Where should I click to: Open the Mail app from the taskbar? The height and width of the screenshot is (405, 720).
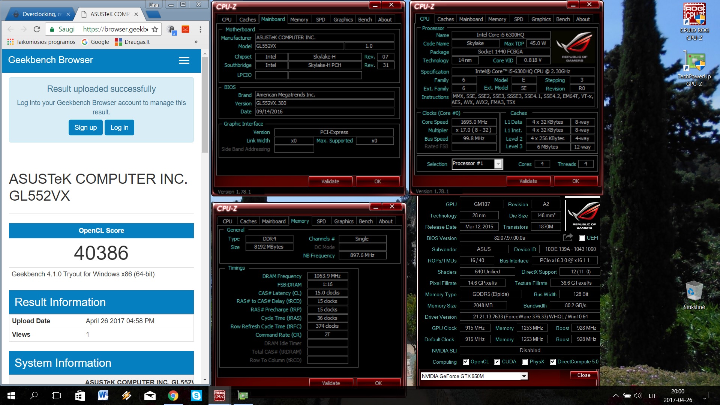click(x=150, y=395)
